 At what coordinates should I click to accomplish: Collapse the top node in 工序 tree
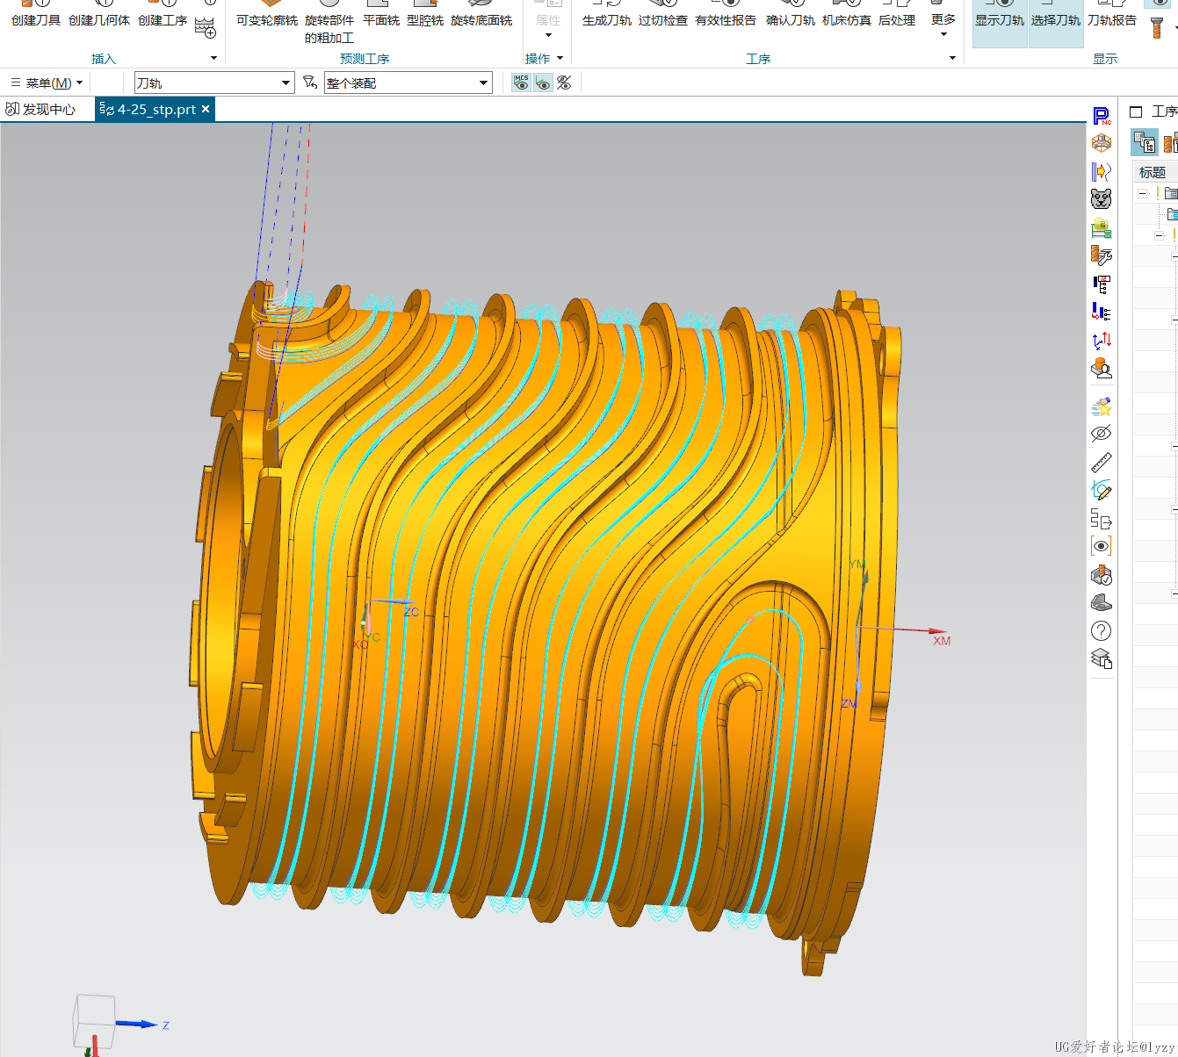point(1143,193)
